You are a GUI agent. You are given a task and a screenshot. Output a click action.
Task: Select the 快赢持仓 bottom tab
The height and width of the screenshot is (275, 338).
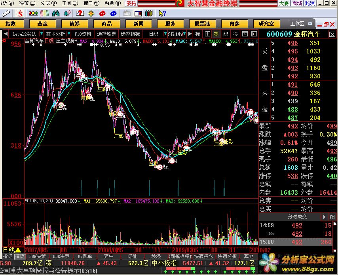click(203, 256)
